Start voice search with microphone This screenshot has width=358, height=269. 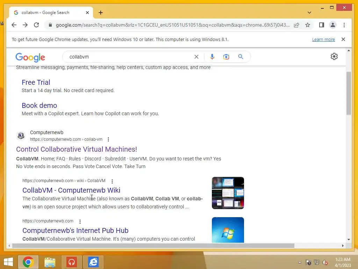click(212, 57)
